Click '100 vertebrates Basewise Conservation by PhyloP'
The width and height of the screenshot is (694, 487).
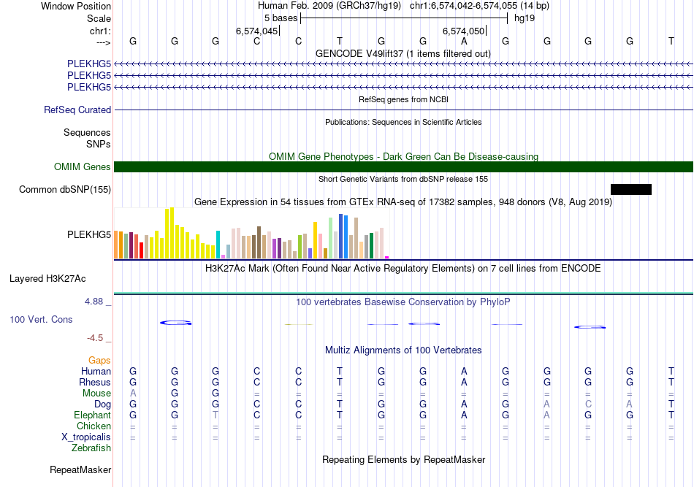tap(403, 302)
